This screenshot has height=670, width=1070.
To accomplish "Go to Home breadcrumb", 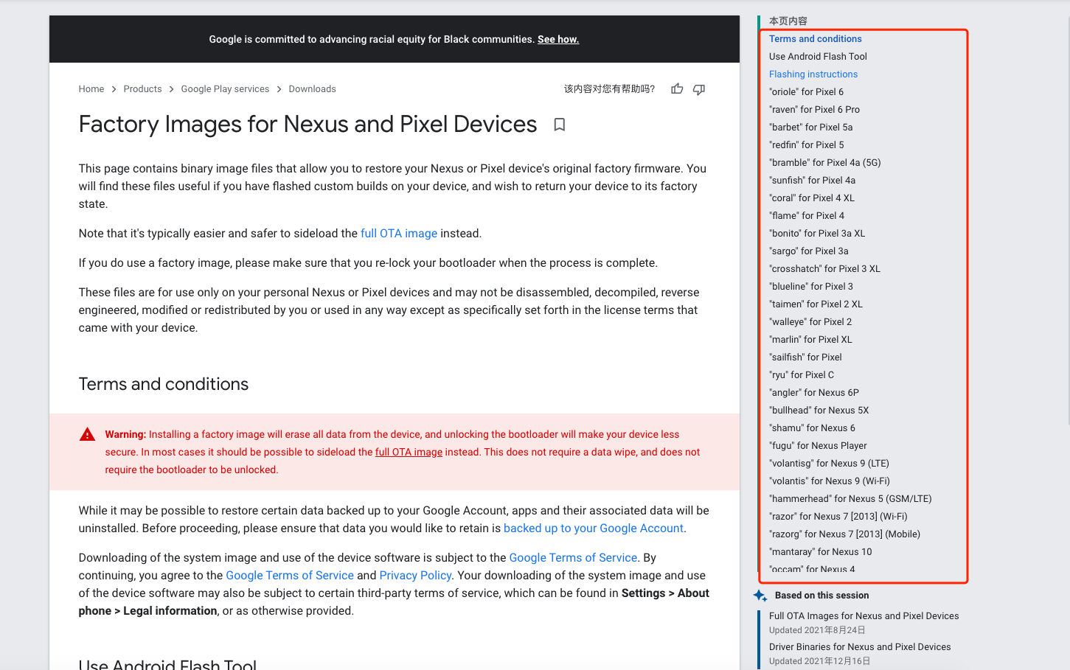I will click(91, 89).
